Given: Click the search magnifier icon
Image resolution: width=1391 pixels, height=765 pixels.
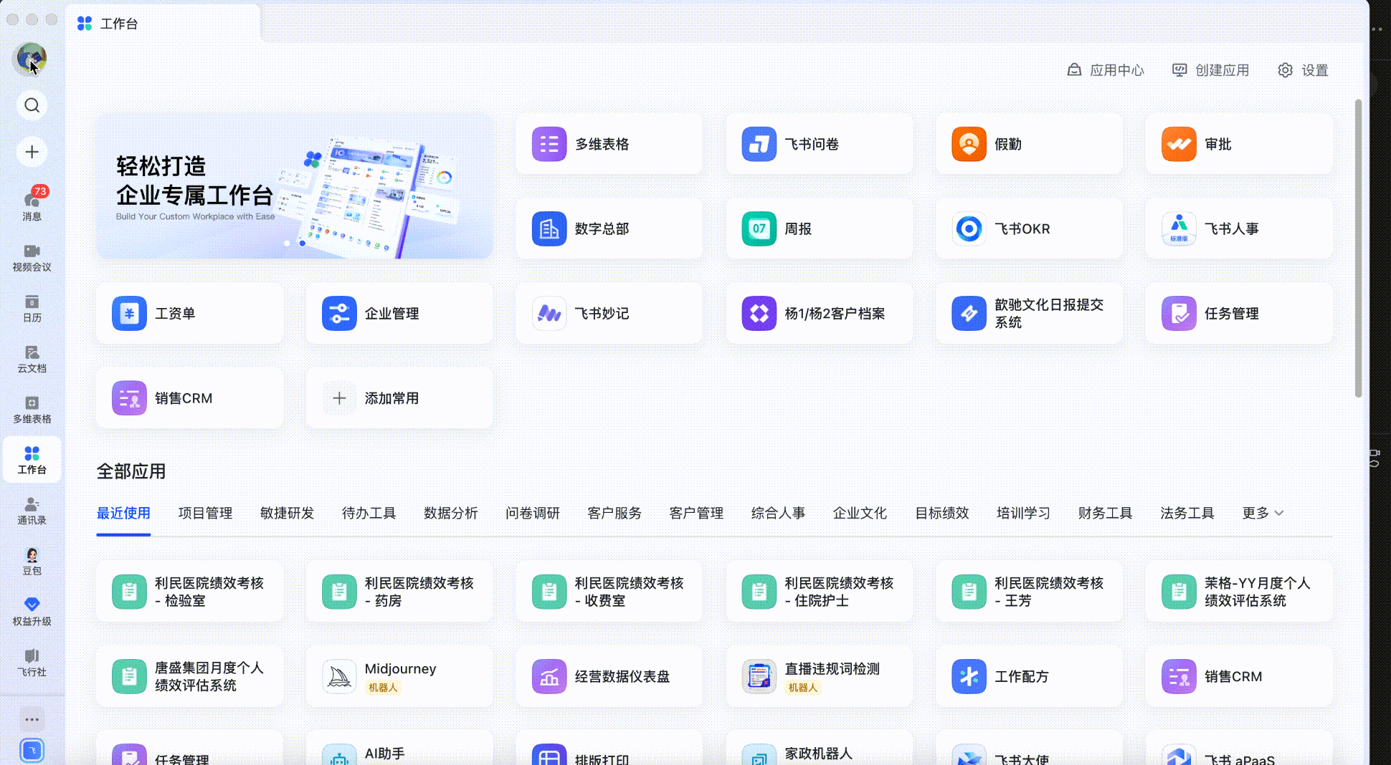Looking at the screenshot, I should pyautogui.click(x=32, y=105).
